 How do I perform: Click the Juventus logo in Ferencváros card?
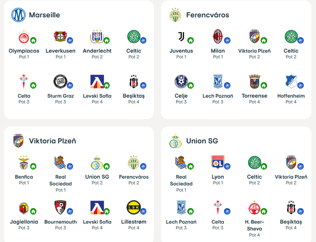(181, 37)
